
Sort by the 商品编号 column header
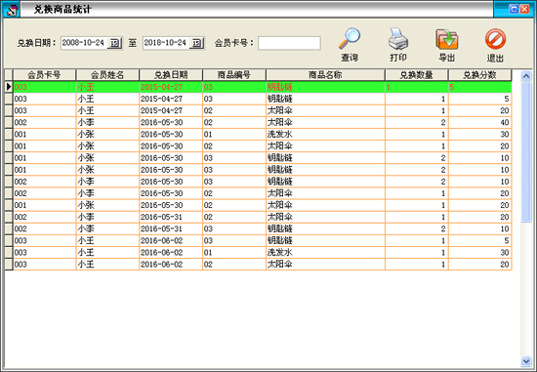coord(234,74)
